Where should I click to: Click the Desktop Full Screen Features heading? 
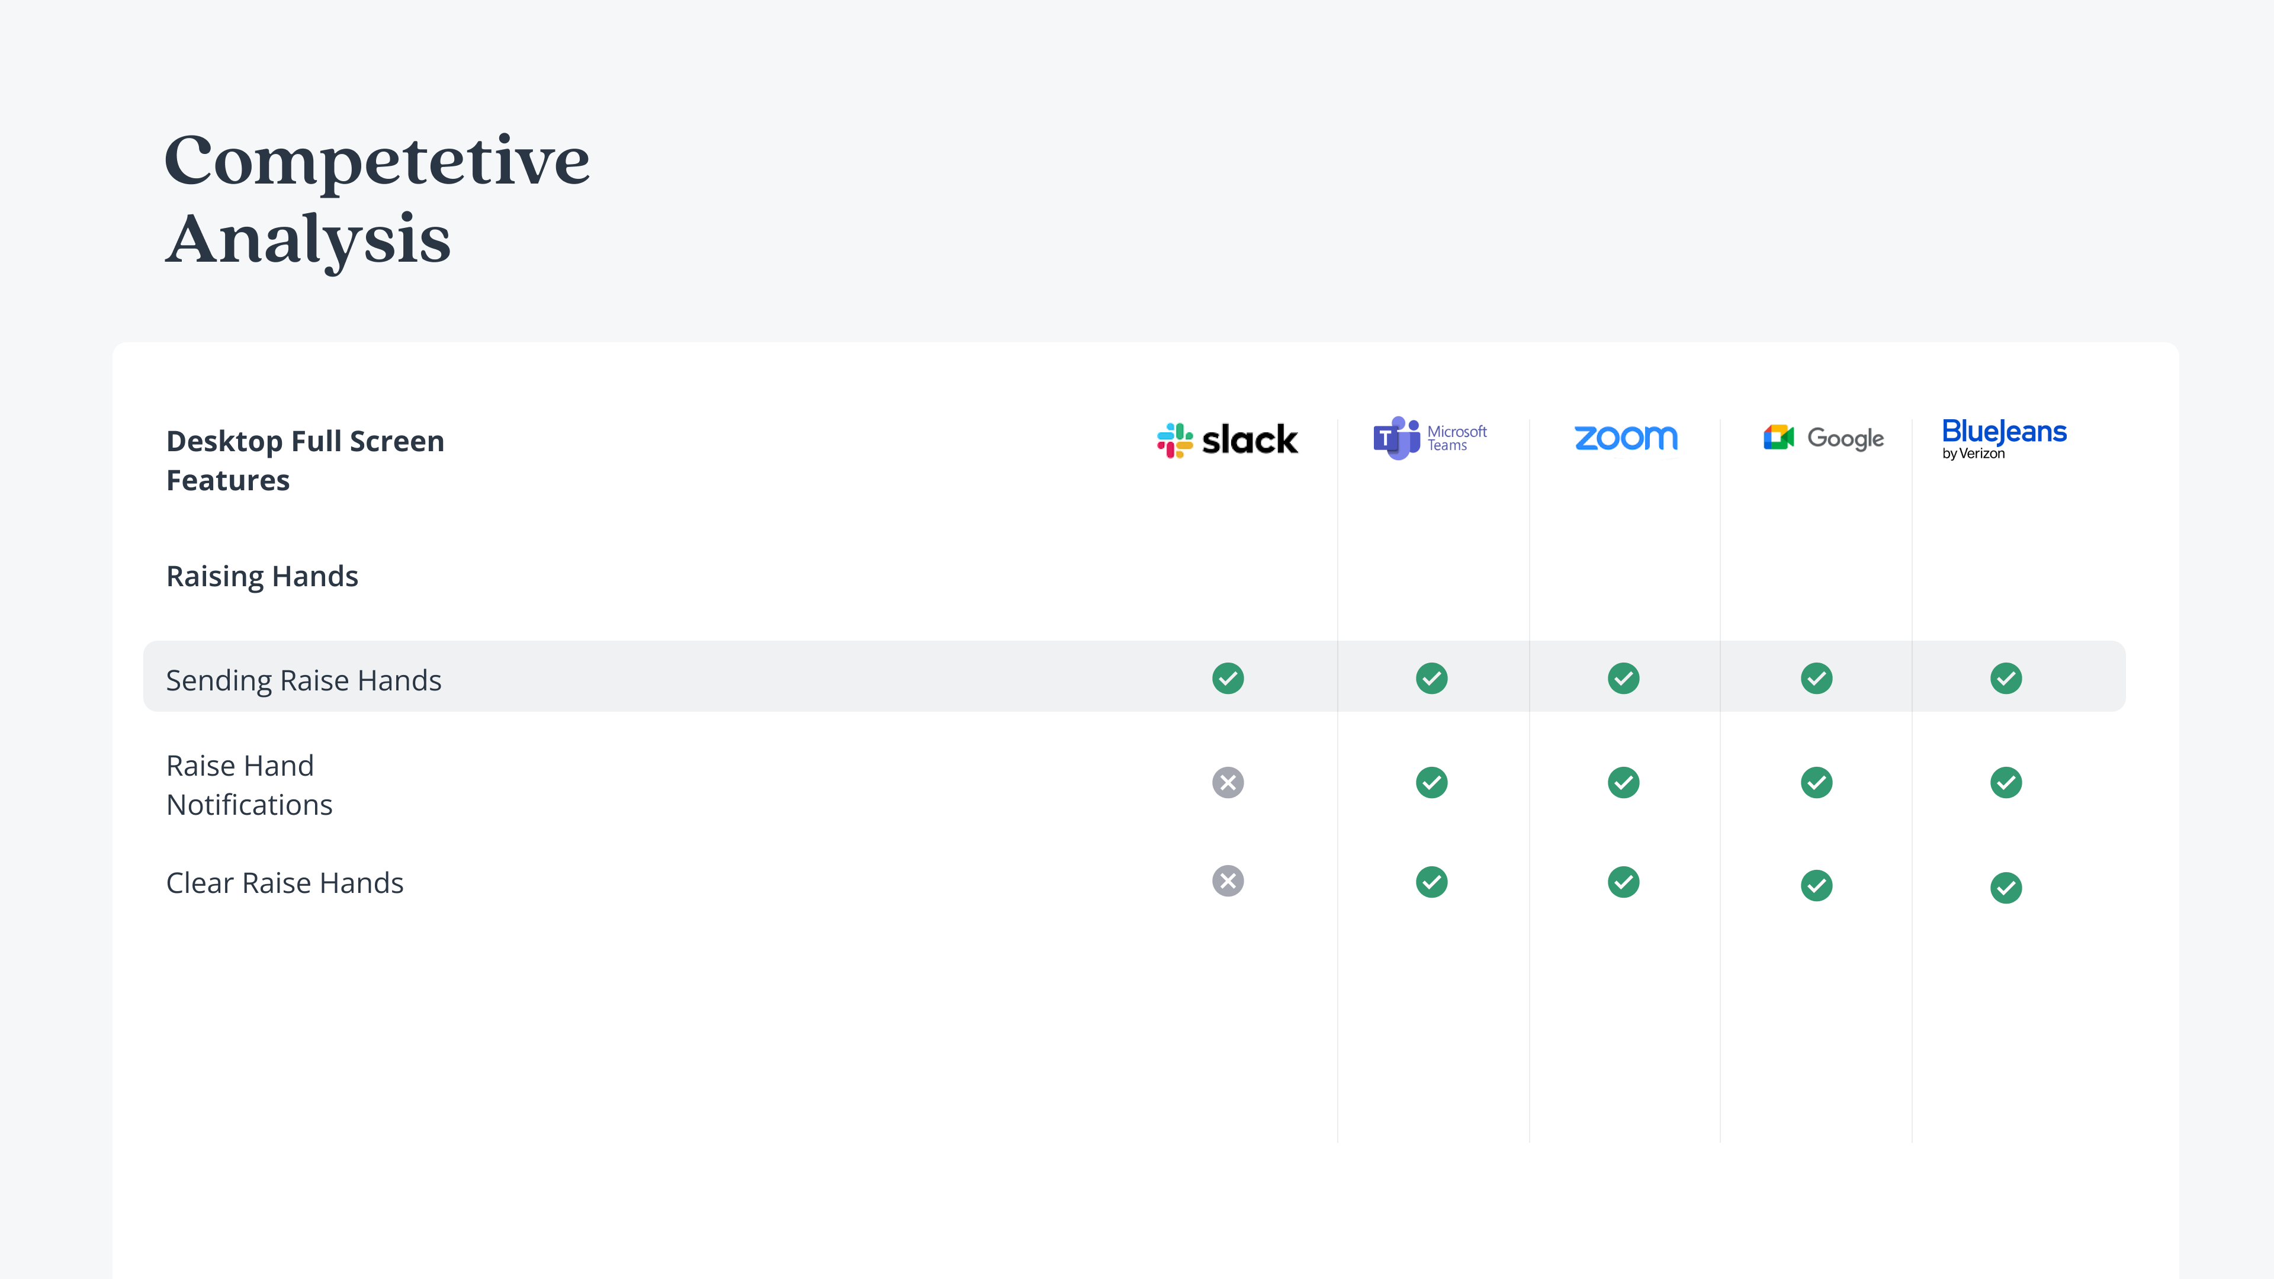[306, 460]
